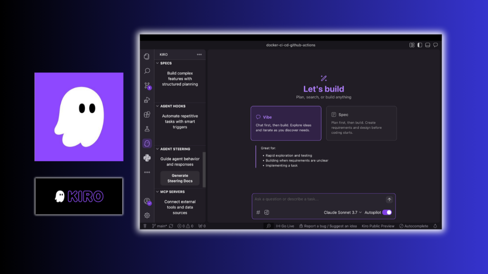Image resolution: width=488 pixels, height=274 pixels.
Task: Open the Accounts menu icon
Action: [x=147, y=201]
